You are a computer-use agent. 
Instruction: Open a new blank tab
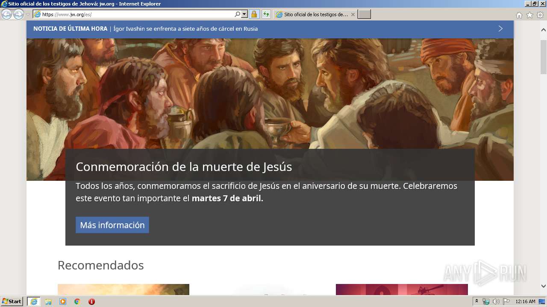[364, 14]
